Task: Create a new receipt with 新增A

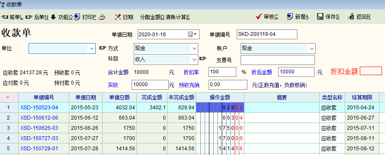Action: pos(297,17)
